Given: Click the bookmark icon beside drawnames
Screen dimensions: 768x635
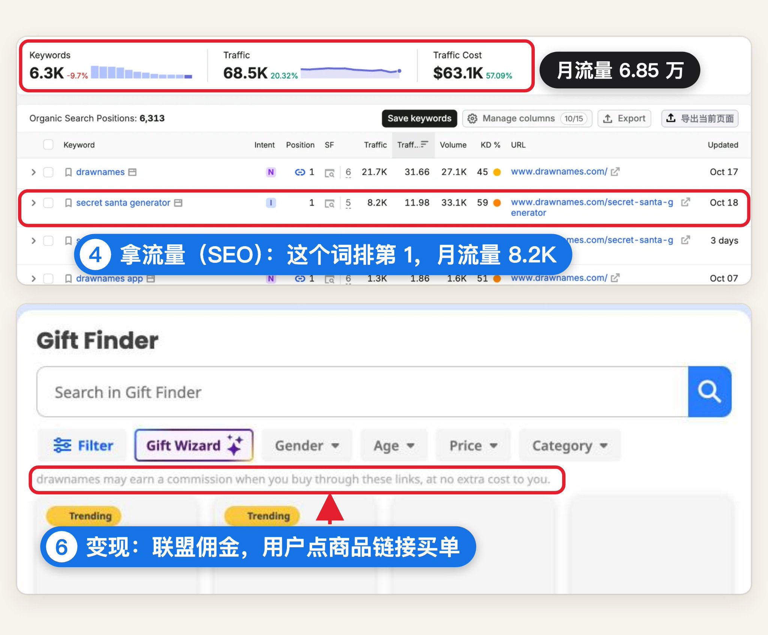Looking at the screenshot, I should 68,172.
